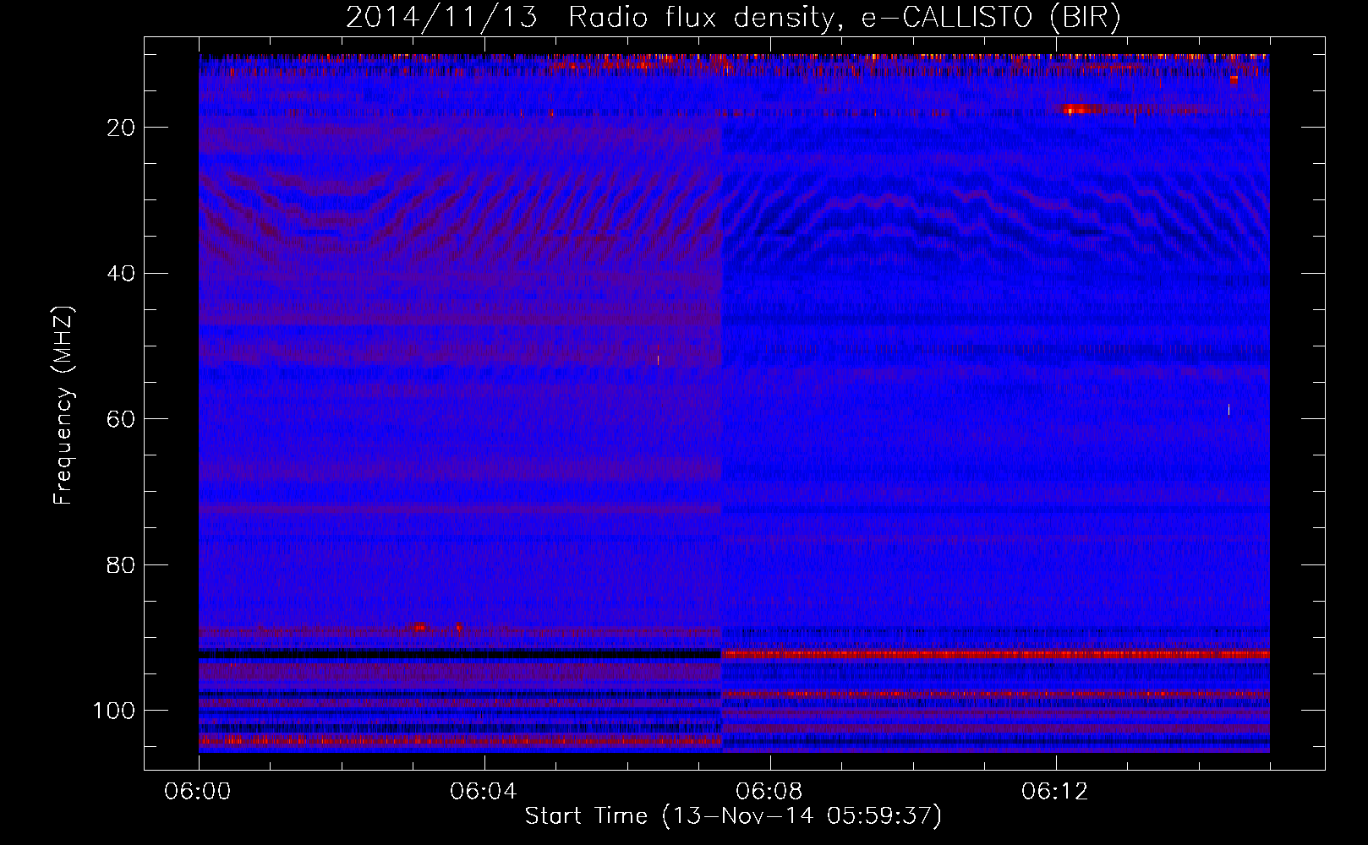Click the "20" frequency tick label
The height and width of the screenshot is (845, 1368).
pyautogui.click(x=122, y=128)
